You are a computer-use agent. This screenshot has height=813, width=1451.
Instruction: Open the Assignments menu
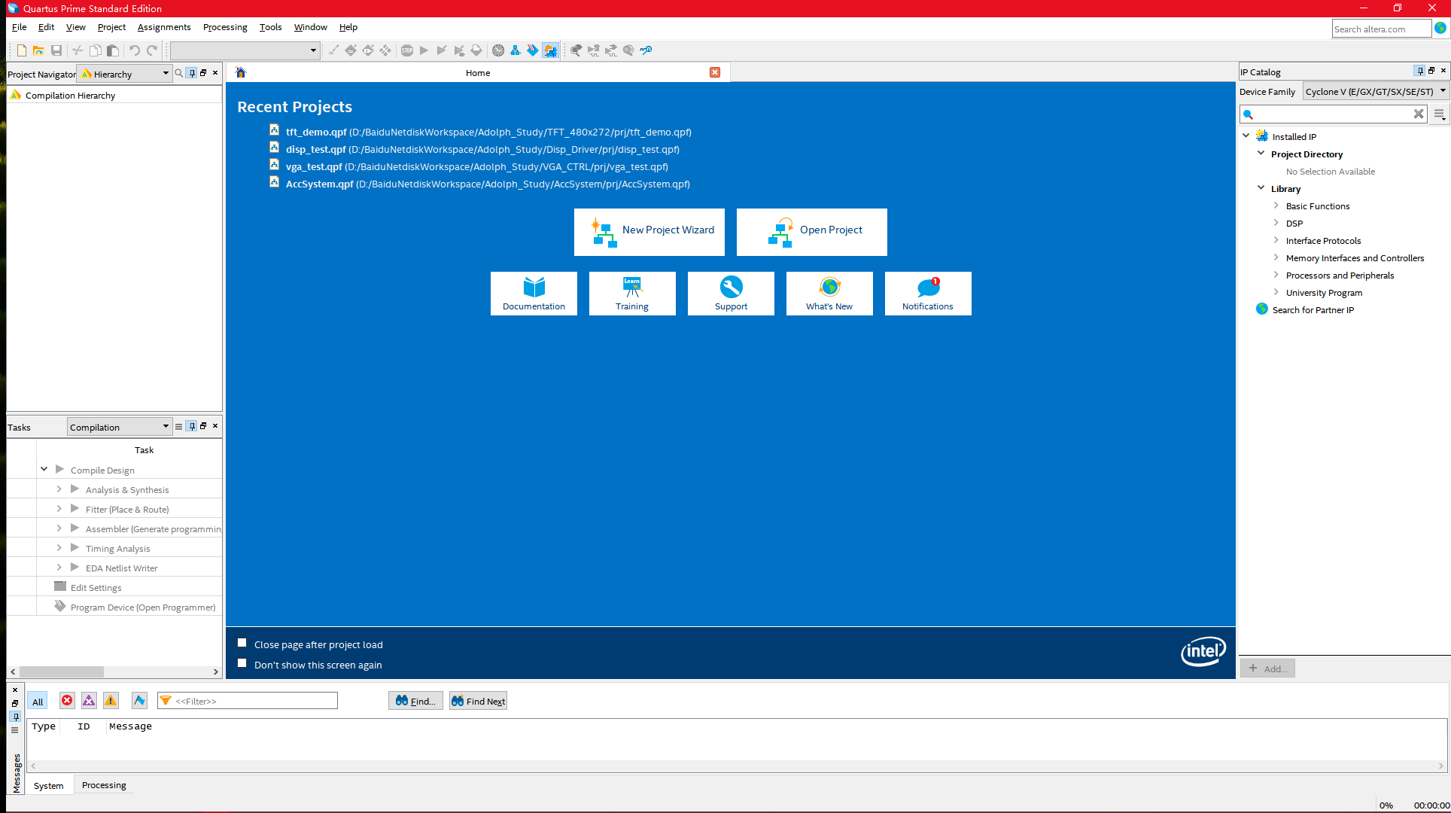pos(163,27)
